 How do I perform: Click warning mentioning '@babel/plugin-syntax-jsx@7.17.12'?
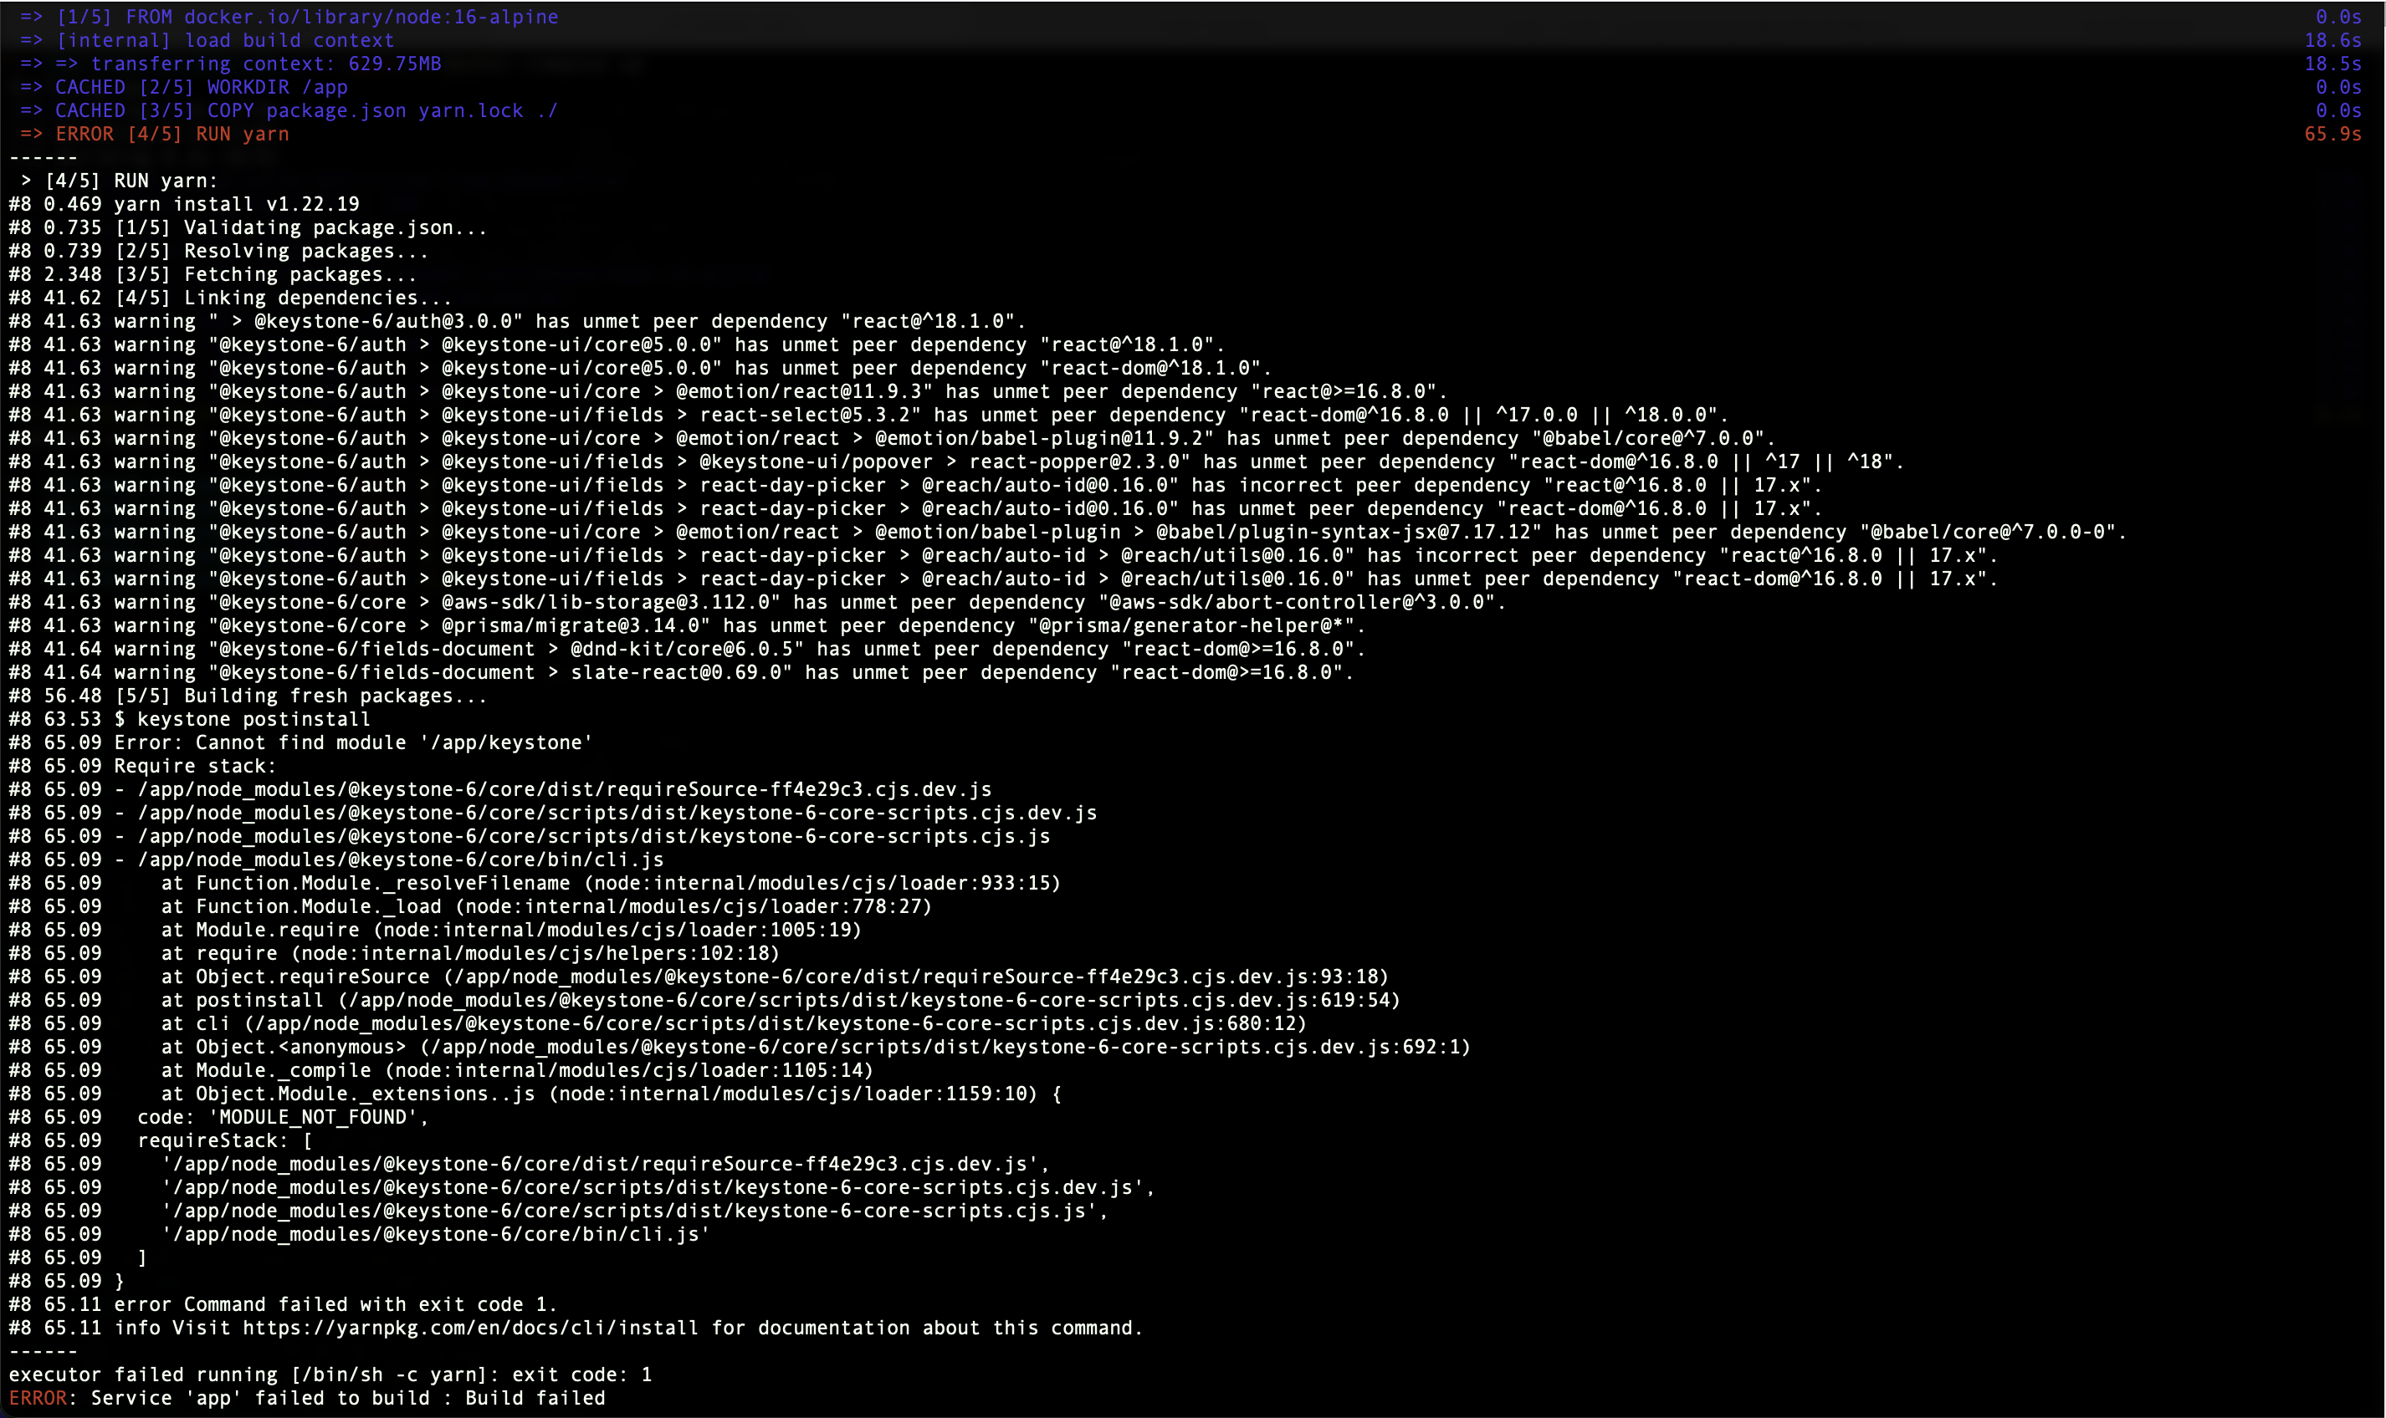(x=1068, y=533)
